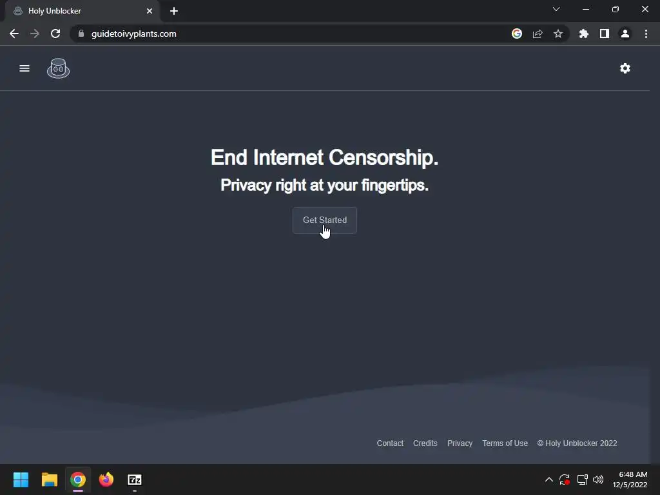This screenshot has height=495, width=660.
Task: Open the site settings gear
Action: [625, 68]
